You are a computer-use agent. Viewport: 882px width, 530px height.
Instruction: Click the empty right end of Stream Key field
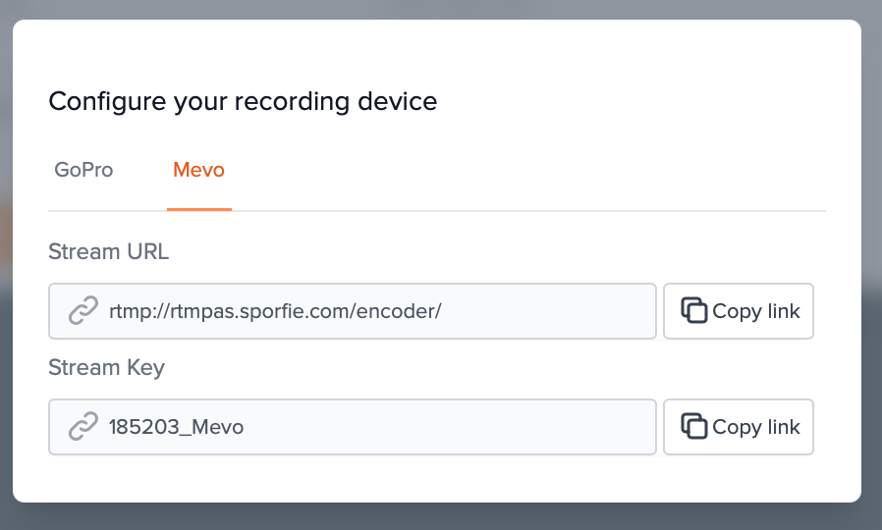(589, 427)
